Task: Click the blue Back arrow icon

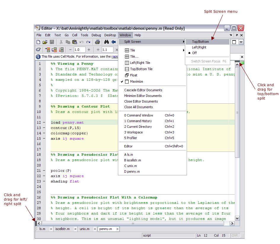Action: click(113, 42)
